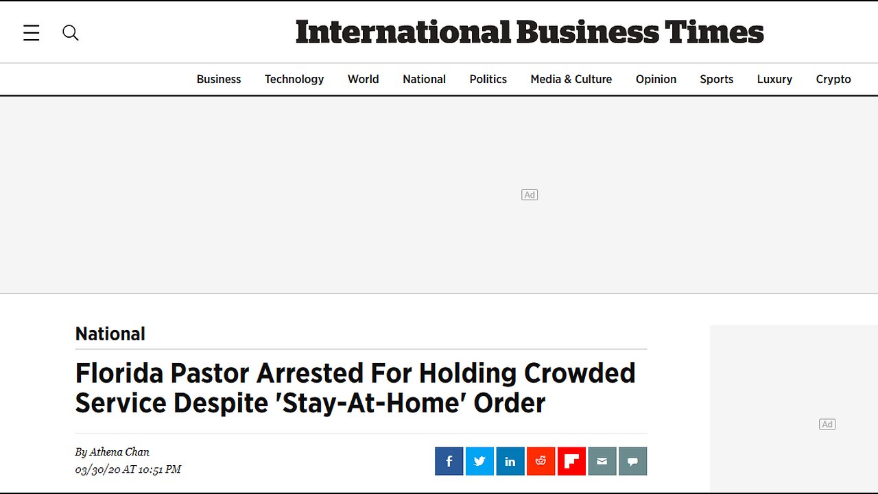Click the International Business Times logo
The height and width of the screenshot is (494, 878).
530,32
